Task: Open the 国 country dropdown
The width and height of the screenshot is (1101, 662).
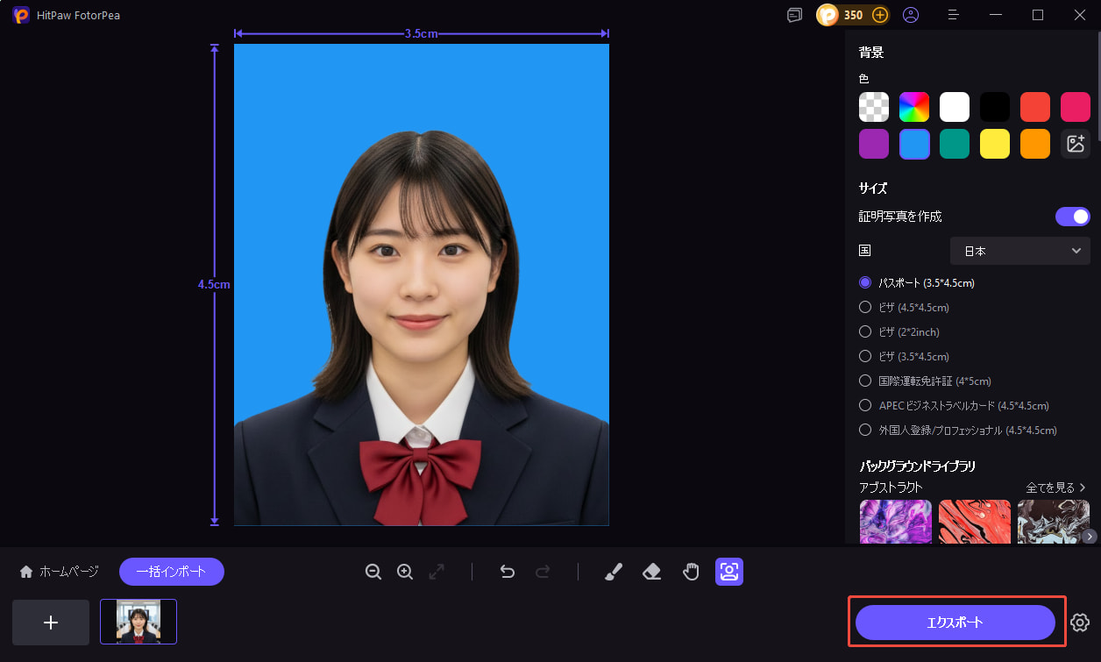Action: 1019,251
